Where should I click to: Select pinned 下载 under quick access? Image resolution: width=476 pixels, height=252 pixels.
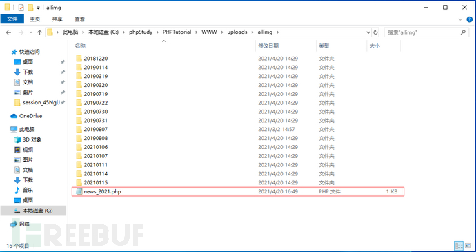tap(28, 72)
